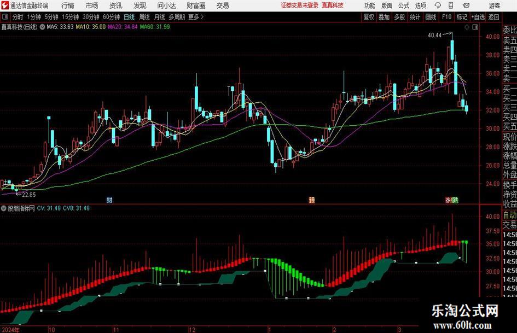The image size is (517, 333).
Task: Switch to the 周线 weekly tab
Action: [x=144, y=17]
